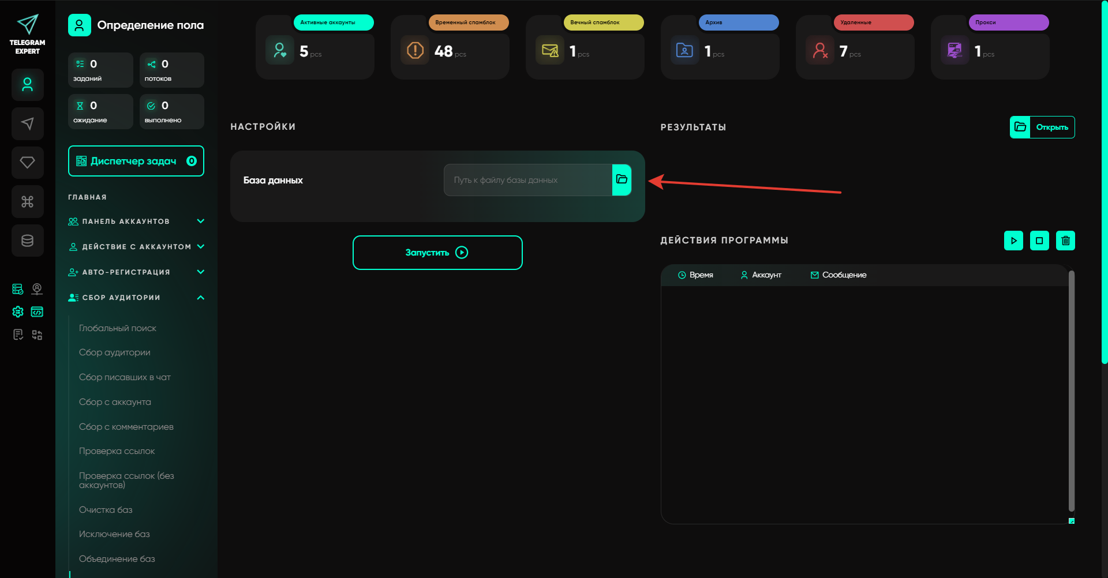Screen dimensions: 1108x578
Task: Click the diamond icon in left sidebar
Action: tap(27, 163)
